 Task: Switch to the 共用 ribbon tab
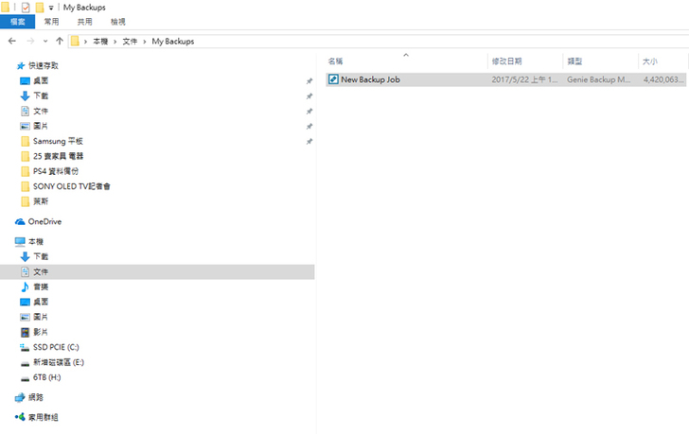pyautogui.click(x=85, y=22)
